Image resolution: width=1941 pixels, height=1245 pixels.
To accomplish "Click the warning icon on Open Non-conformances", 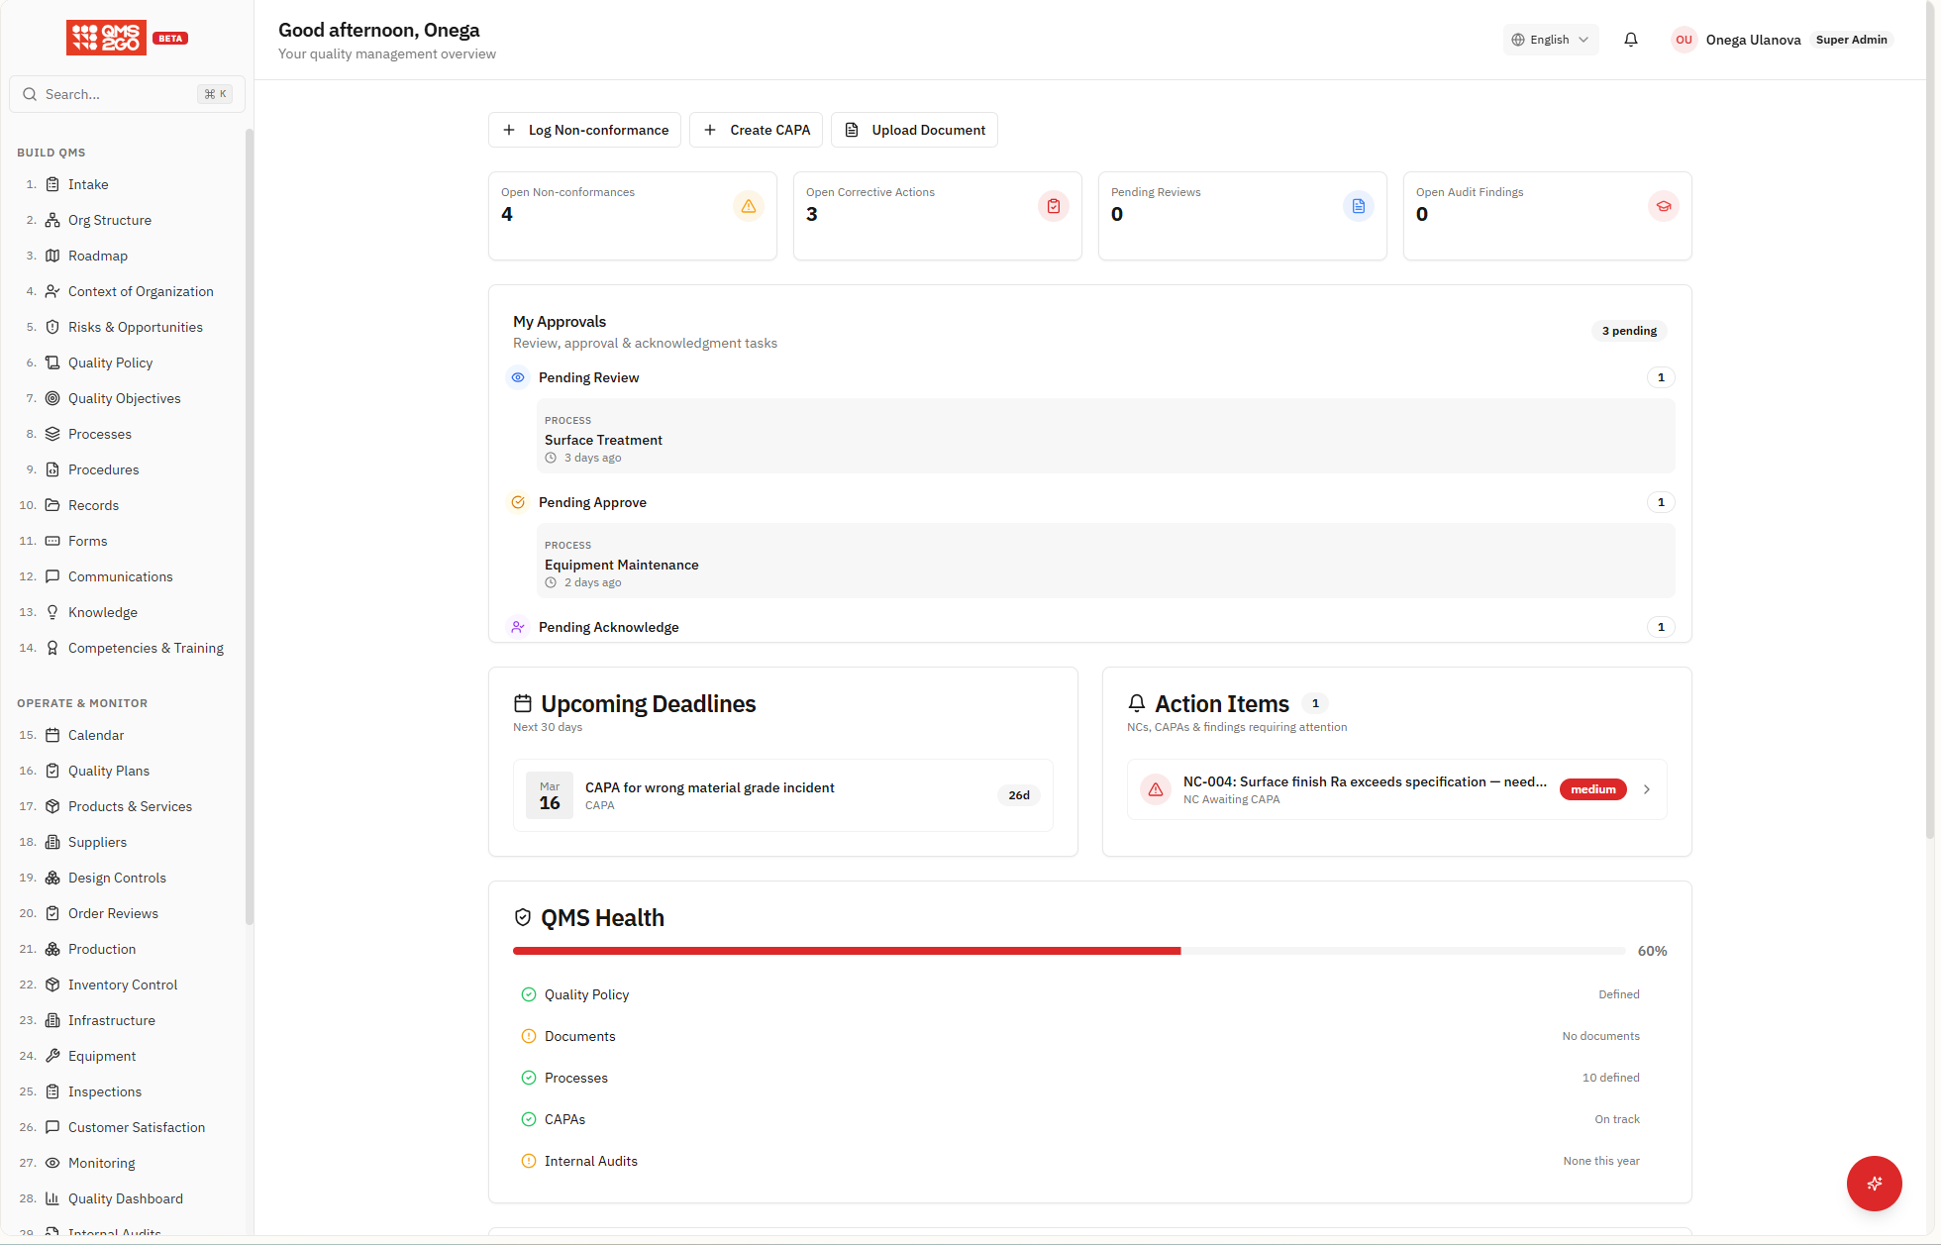I will (748, 206).
